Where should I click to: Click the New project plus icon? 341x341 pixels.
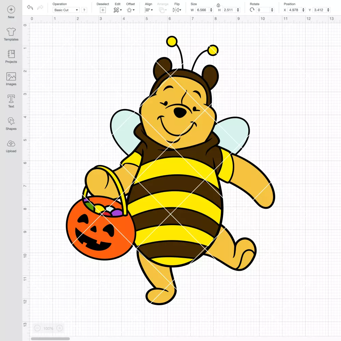pyautogui.click(x=11, y=10)
